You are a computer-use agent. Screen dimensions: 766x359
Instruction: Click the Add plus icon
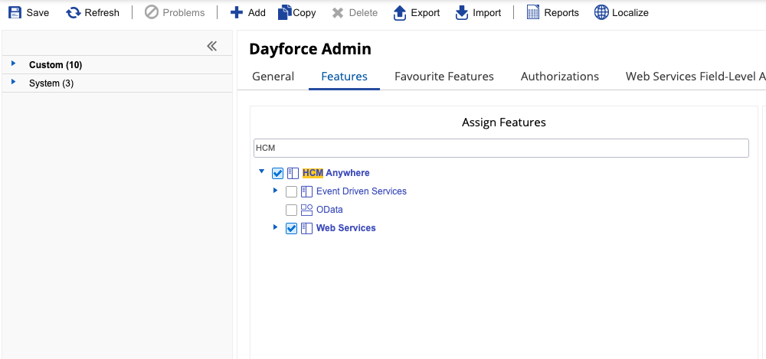pos(237,12)
